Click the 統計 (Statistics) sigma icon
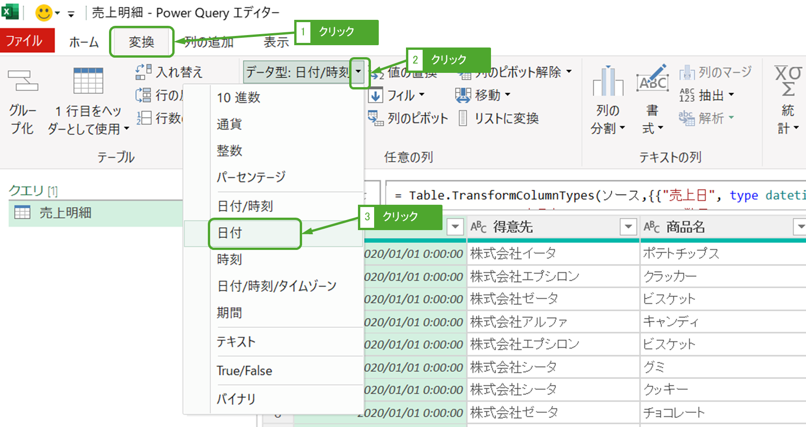 [788, 81]
